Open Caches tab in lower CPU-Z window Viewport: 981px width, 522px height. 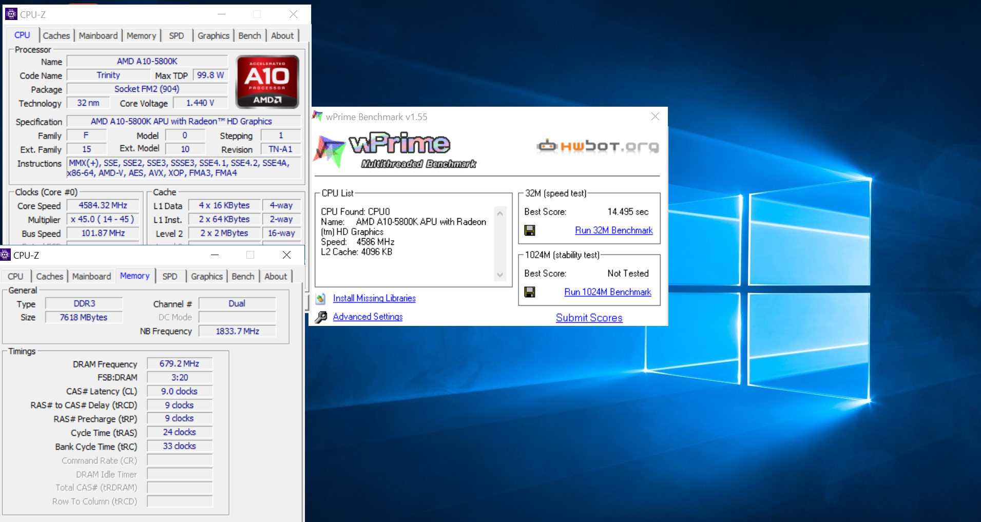point(50,276)
